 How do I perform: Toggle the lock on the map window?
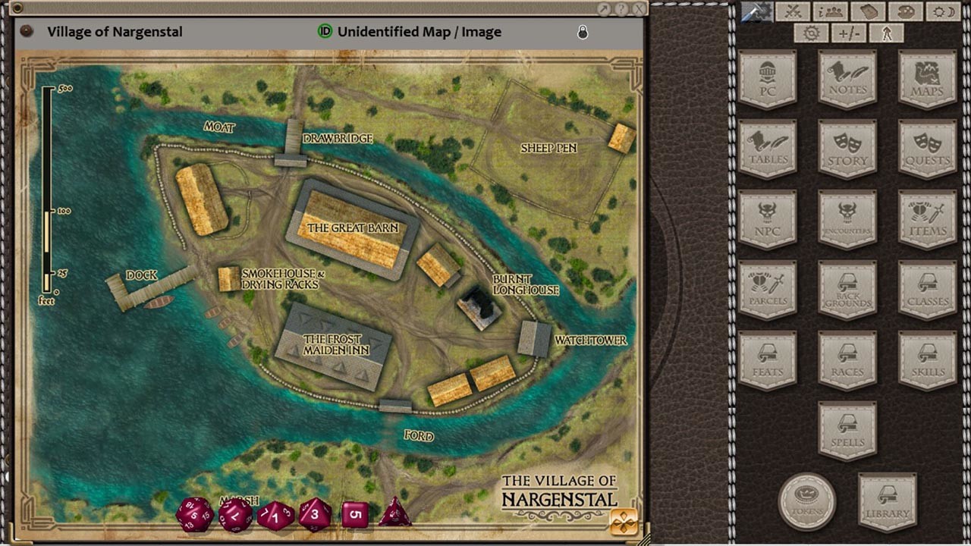pos(583,32)
